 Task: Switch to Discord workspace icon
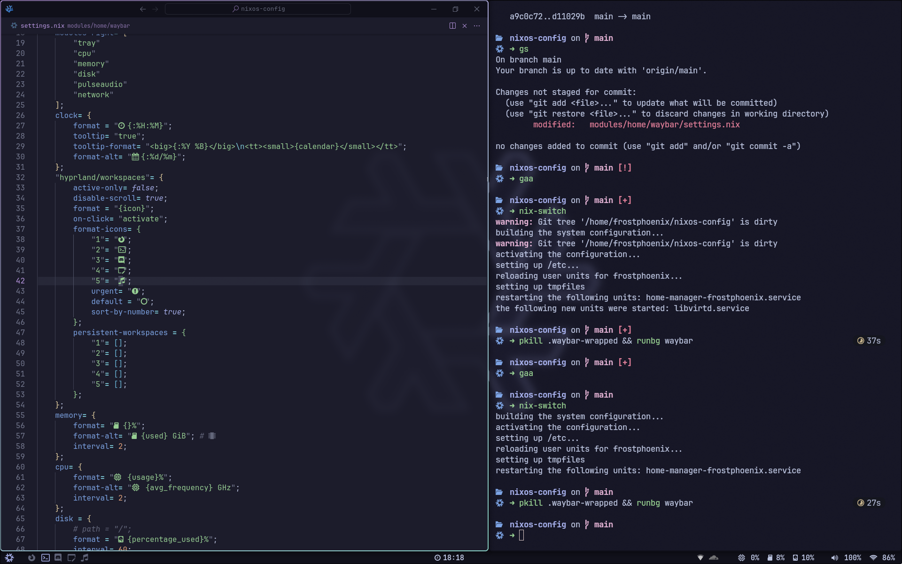coord(58,557)
